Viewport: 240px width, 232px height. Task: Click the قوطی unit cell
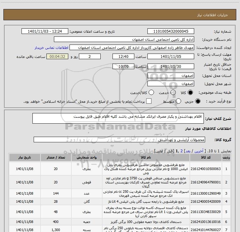87,182
